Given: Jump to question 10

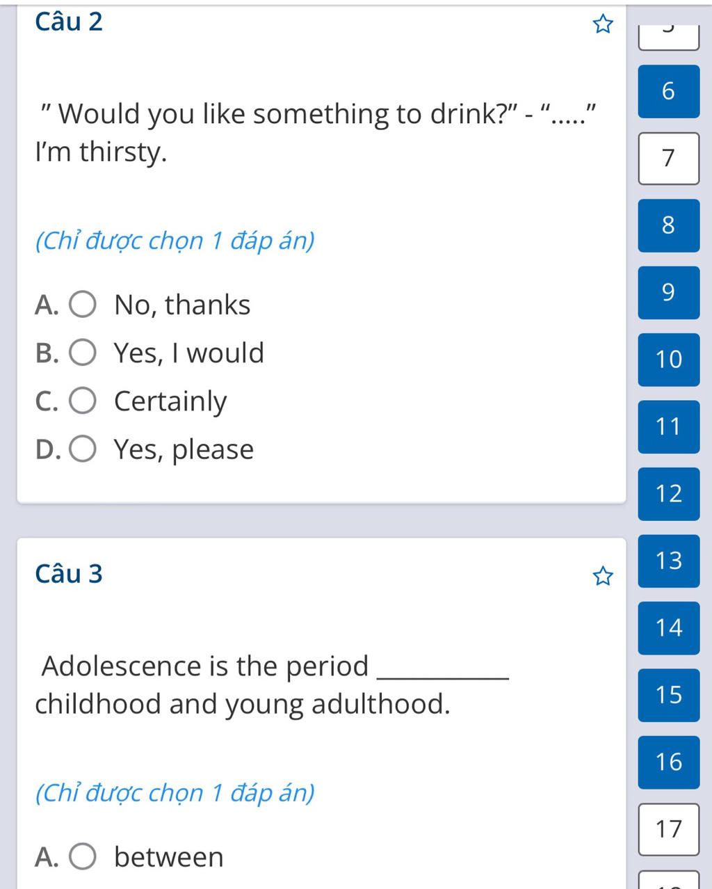Looking at the screenshot, I should coord(668,360).
